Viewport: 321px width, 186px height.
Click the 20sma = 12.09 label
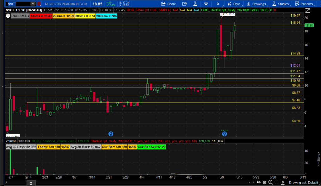point(63,16)
